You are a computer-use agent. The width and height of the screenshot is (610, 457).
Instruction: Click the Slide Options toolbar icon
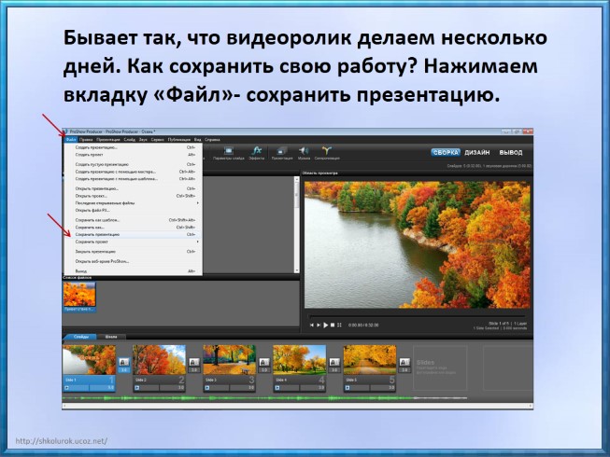tap(229, 152)
